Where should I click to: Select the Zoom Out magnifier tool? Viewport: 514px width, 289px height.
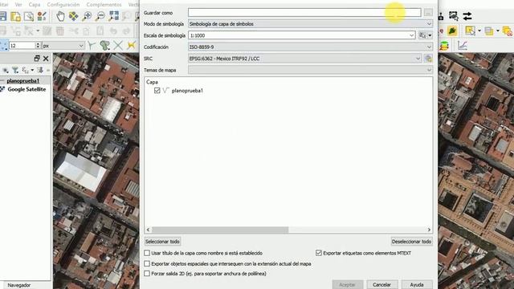[x=100, y=16]
